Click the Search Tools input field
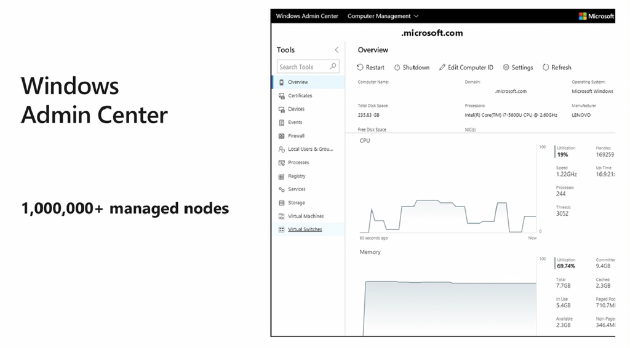Screen dimensions: 630x348 point(308,66)
